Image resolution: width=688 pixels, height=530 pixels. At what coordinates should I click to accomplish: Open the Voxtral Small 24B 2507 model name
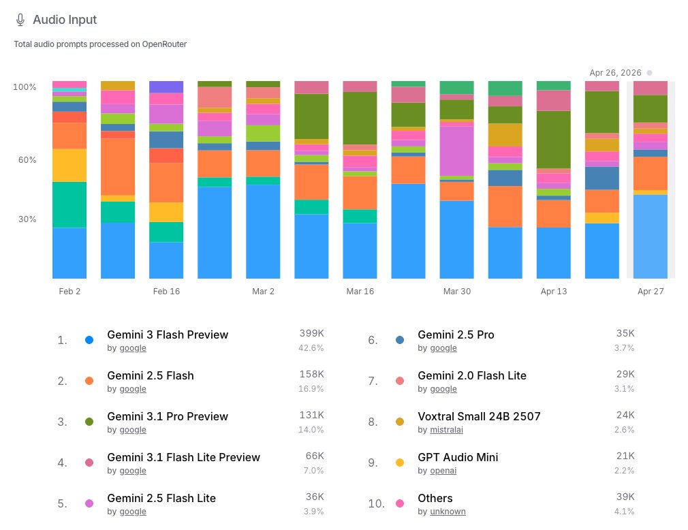point(479,416)
